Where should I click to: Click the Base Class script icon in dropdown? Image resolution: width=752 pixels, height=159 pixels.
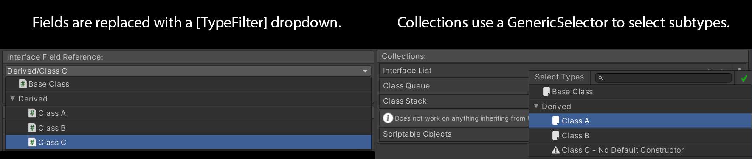click(23, 84)
